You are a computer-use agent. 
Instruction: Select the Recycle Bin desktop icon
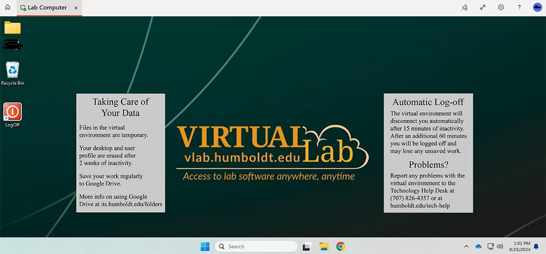tap(13, 70)
